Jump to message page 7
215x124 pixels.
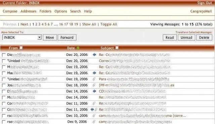pos(52,24)
